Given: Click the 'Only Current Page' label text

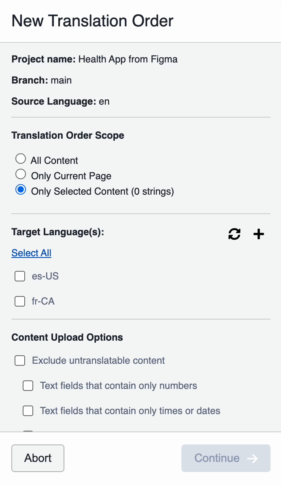Looking at the screenshot, I should pyautogui.click(x=71, y=176).
